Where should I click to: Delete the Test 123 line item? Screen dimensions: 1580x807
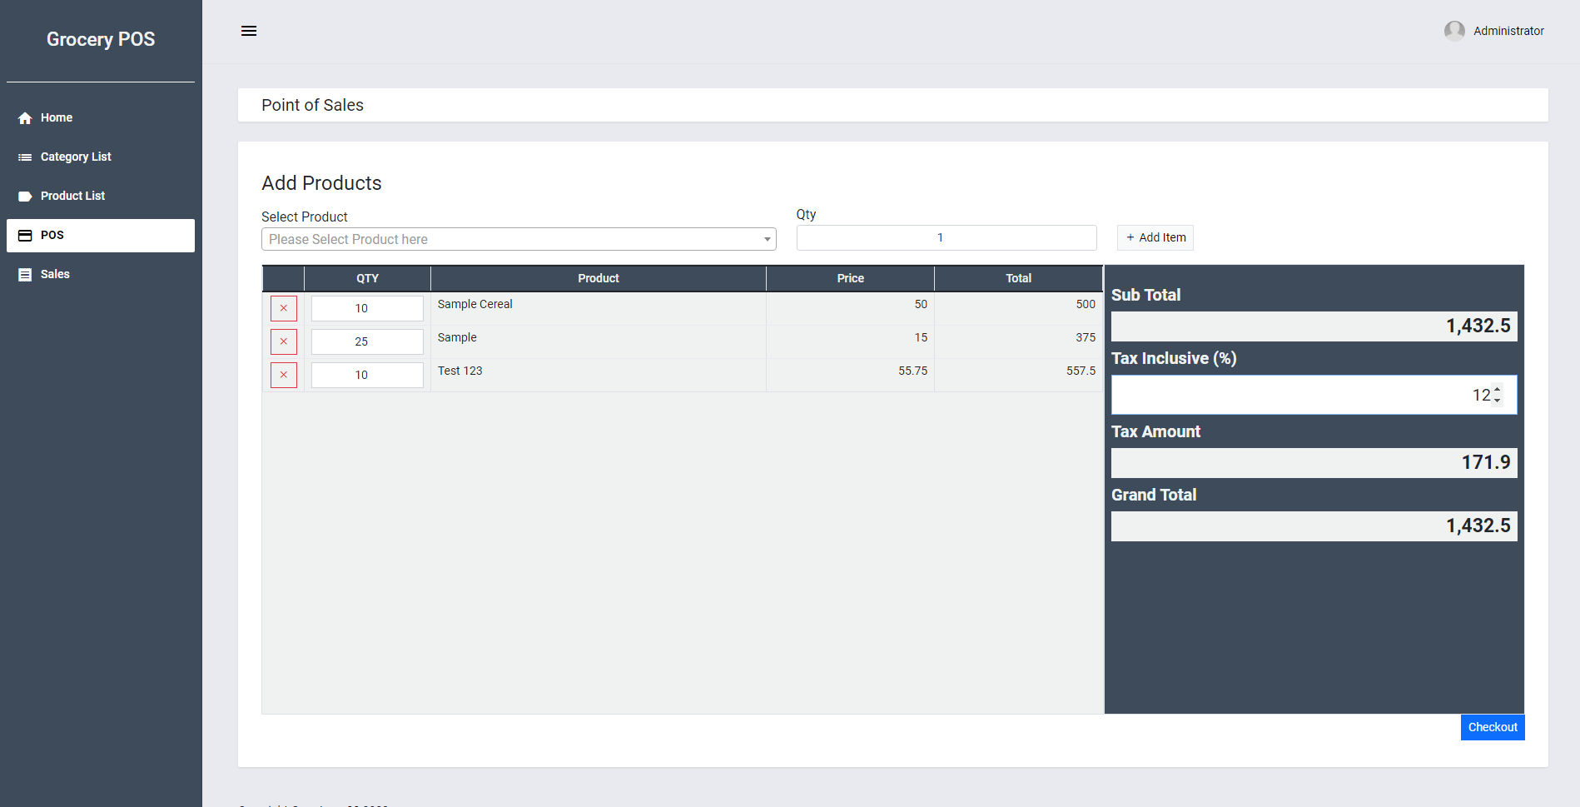(283, 375)
